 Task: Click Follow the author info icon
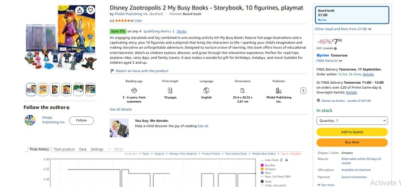click(x=68, y=108)
